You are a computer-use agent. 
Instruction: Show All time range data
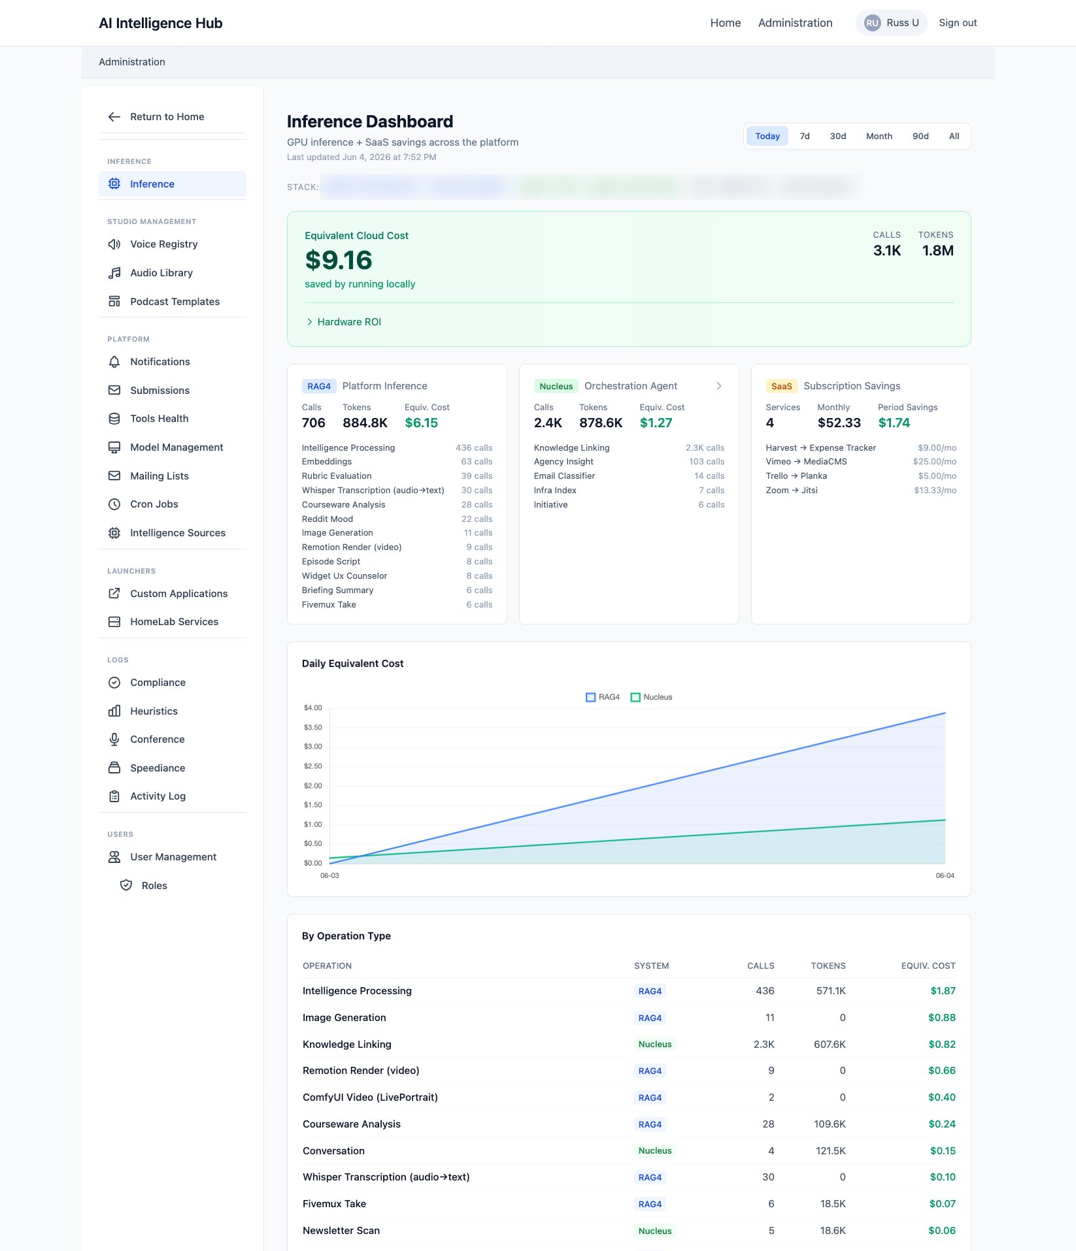(954, 137)
